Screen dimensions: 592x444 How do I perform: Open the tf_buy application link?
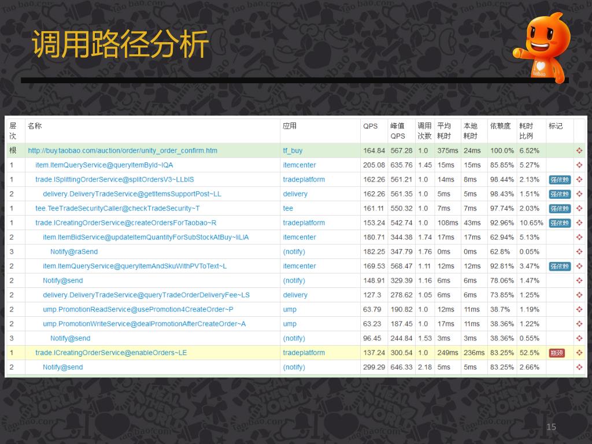click(x=293, y=151)
